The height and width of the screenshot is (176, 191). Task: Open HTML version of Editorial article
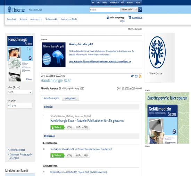pos(69,127)
